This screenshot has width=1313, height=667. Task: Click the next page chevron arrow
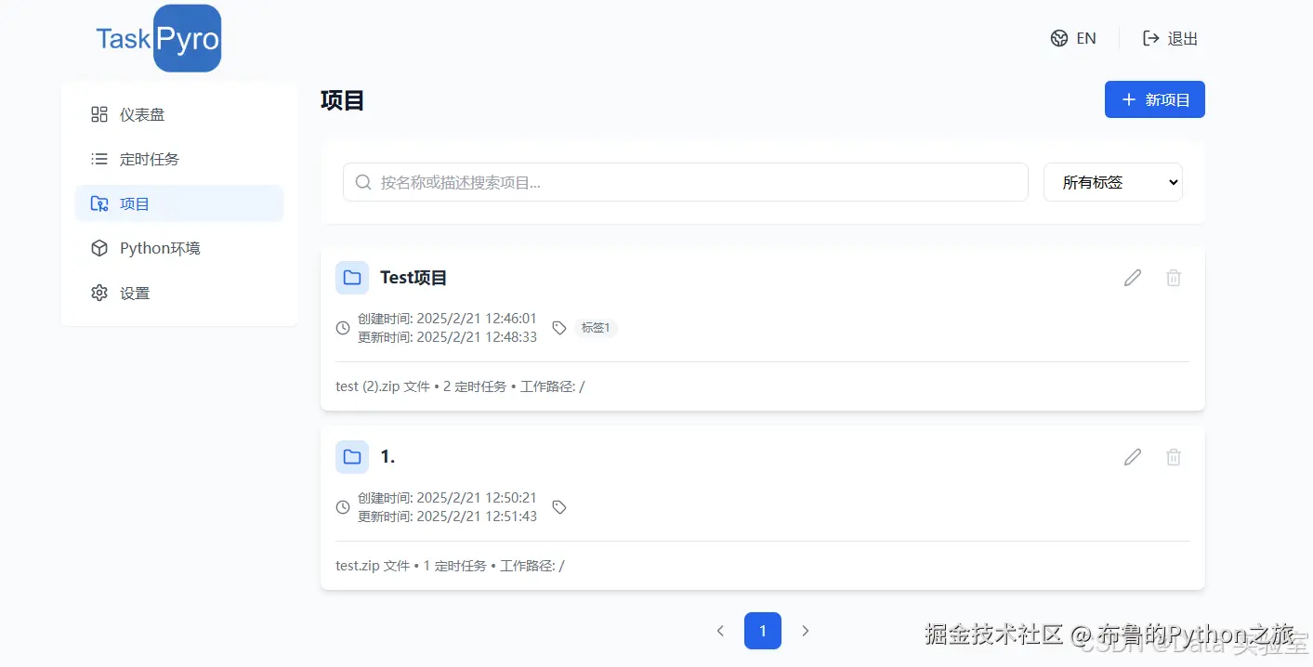point(805,631)
